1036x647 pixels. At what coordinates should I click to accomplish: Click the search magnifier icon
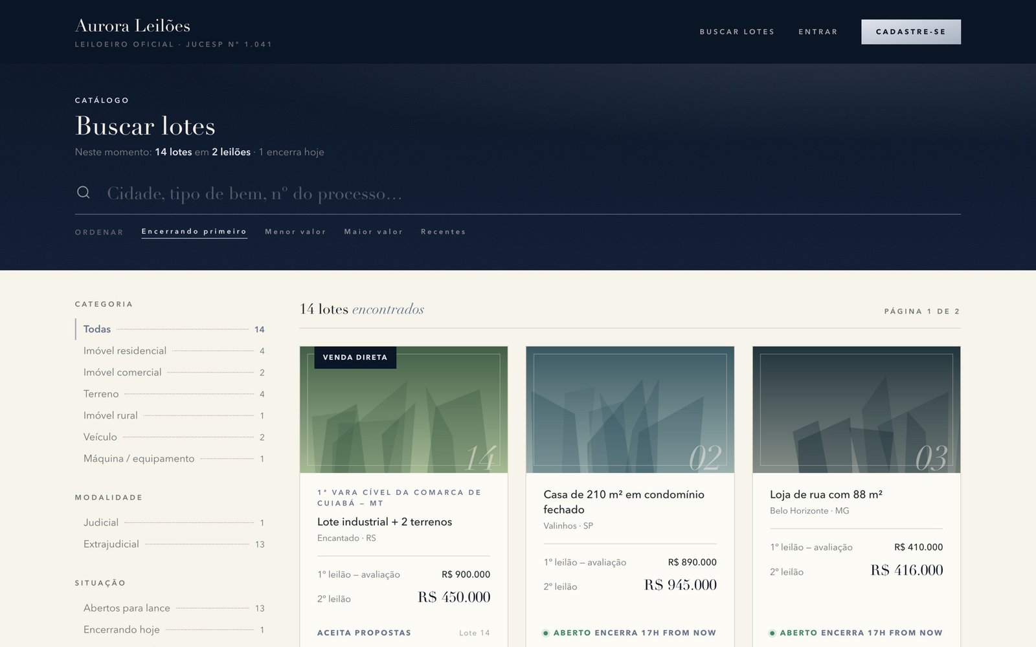83,192
